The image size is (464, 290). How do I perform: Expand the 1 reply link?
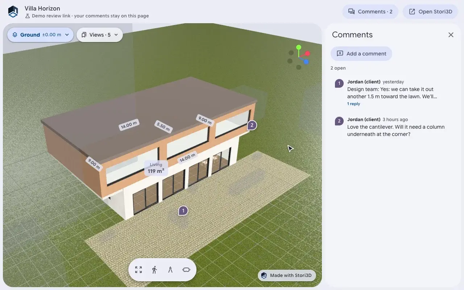pyautogui.click(x=353, y=104)
